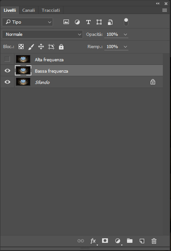Toggle layer filtering on/off switch

pos(126,22)
